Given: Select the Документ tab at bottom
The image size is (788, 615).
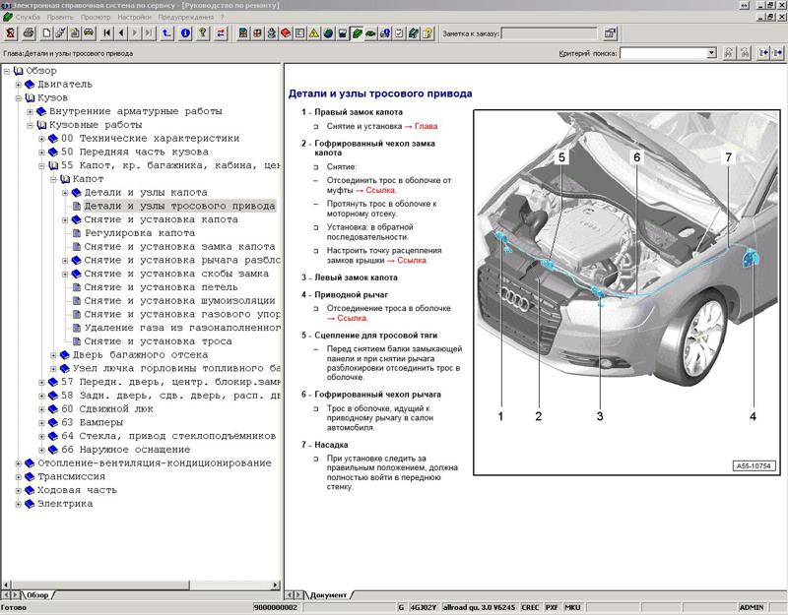Looking at the screenshot, I should [328, 595].
